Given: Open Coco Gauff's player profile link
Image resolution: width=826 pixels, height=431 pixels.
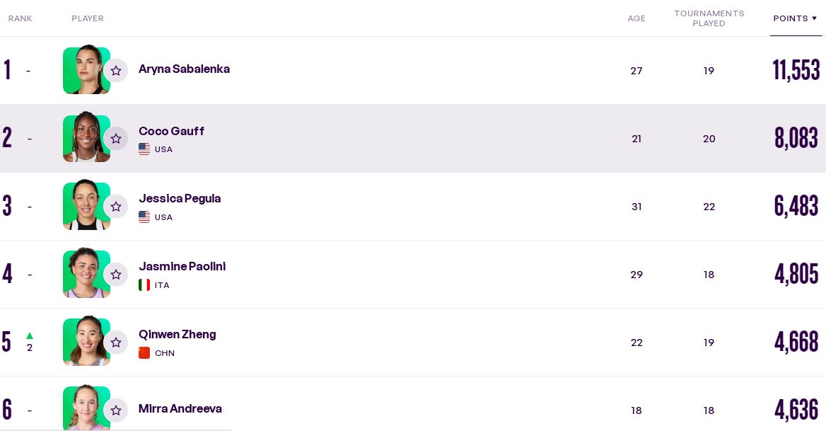Looking at the screenshot, I should [x=171, y=131].
